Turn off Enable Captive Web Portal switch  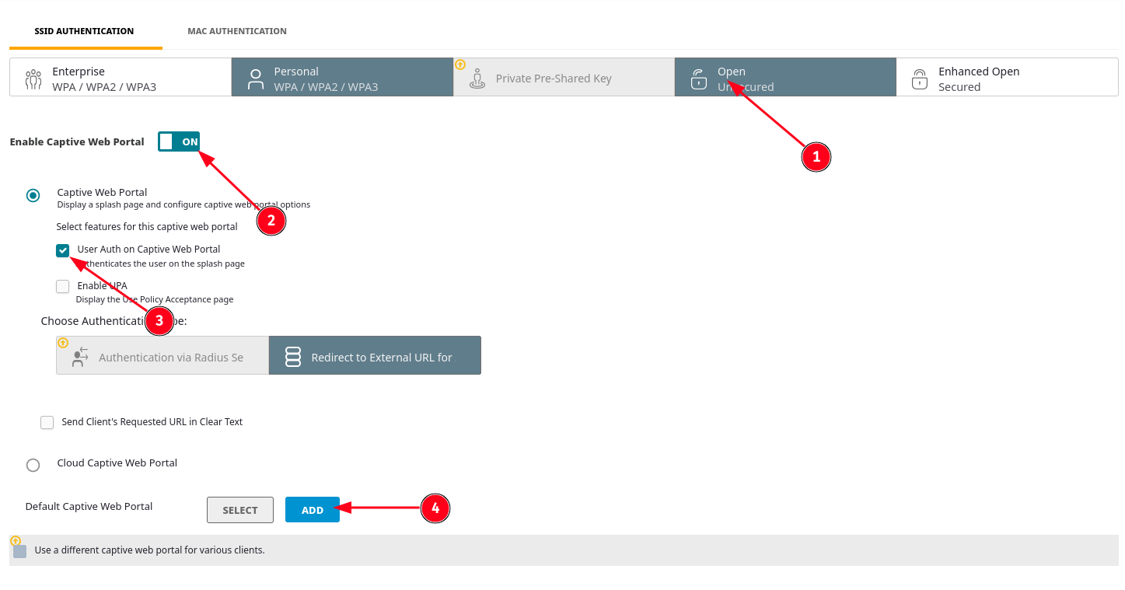[179, 141]
